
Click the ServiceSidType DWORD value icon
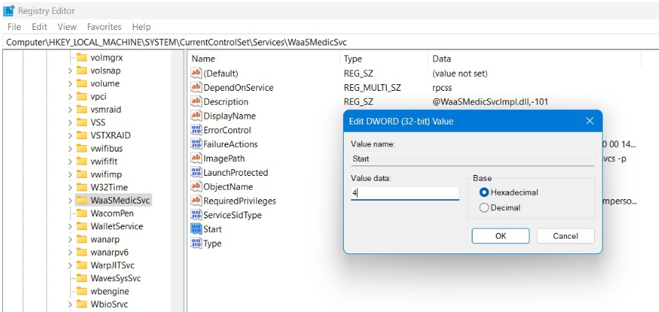click(x=196, y=215)
